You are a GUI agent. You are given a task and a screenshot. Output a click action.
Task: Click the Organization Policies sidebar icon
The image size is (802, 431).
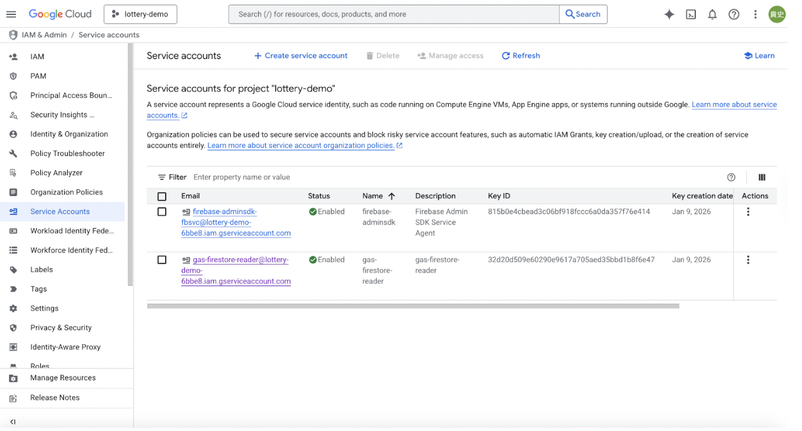click(x=13, y=193)
